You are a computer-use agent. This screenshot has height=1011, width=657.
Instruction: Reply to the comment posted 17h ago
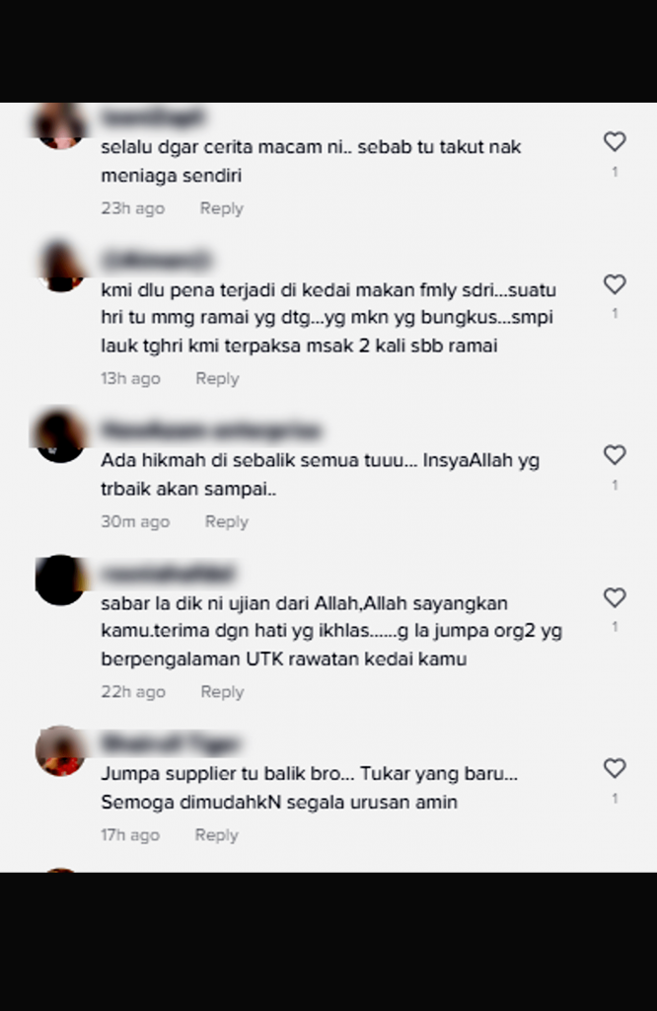pyautogui.click(x=216, y=835)
